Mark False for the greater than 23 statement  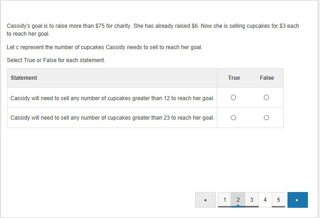[267, 118]
